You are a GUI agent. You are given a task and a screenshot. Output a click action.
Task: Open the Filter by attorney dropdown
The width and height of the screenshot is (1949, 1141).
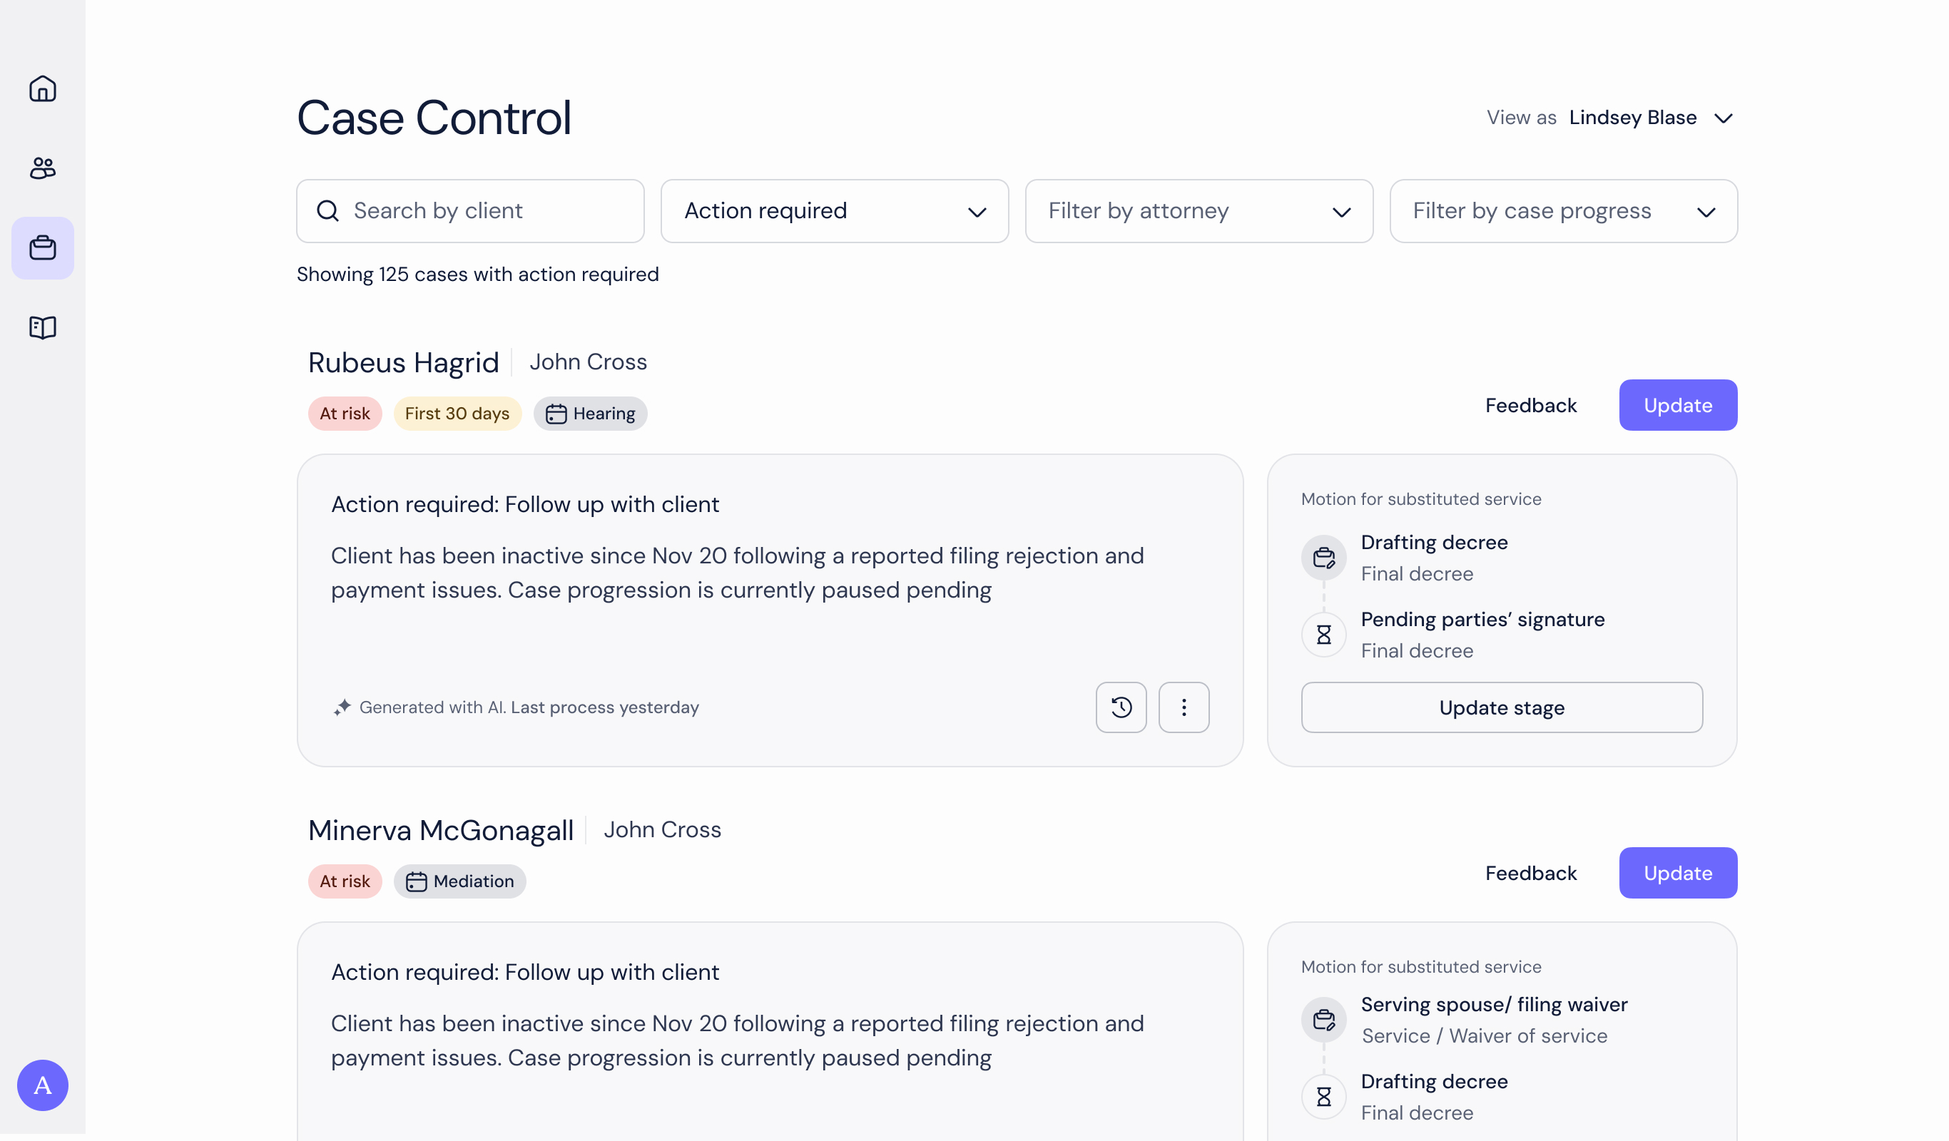[1199, 211]
